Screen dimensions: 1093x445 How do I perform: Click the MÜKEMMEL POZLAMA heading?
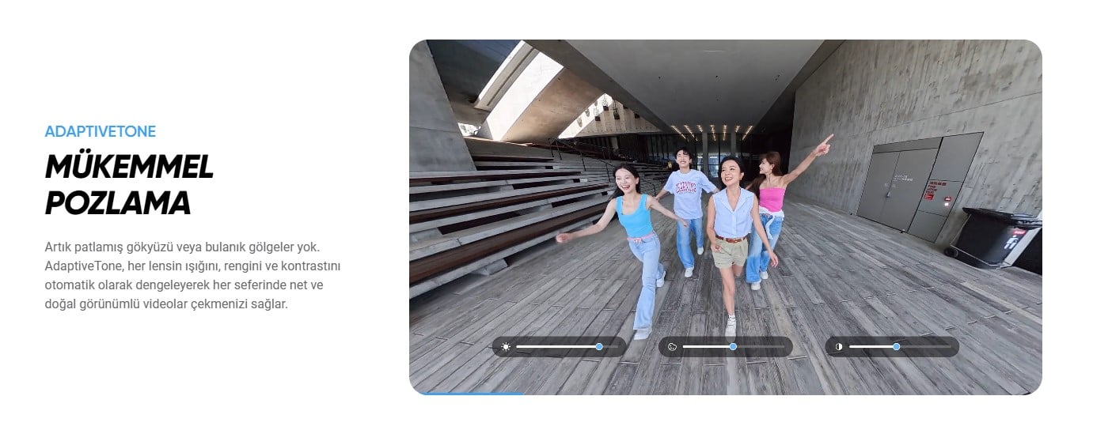[129, 184]
